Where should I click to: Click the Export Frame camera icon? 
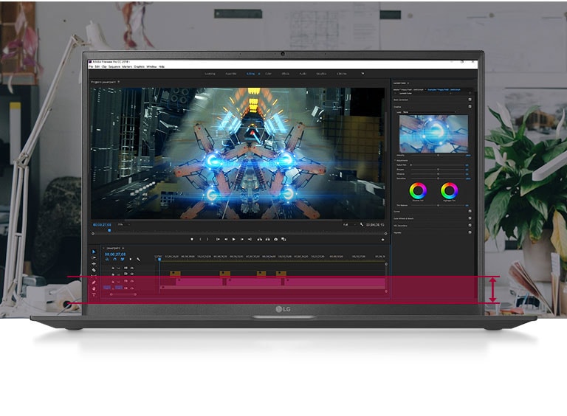click(275, 239)
